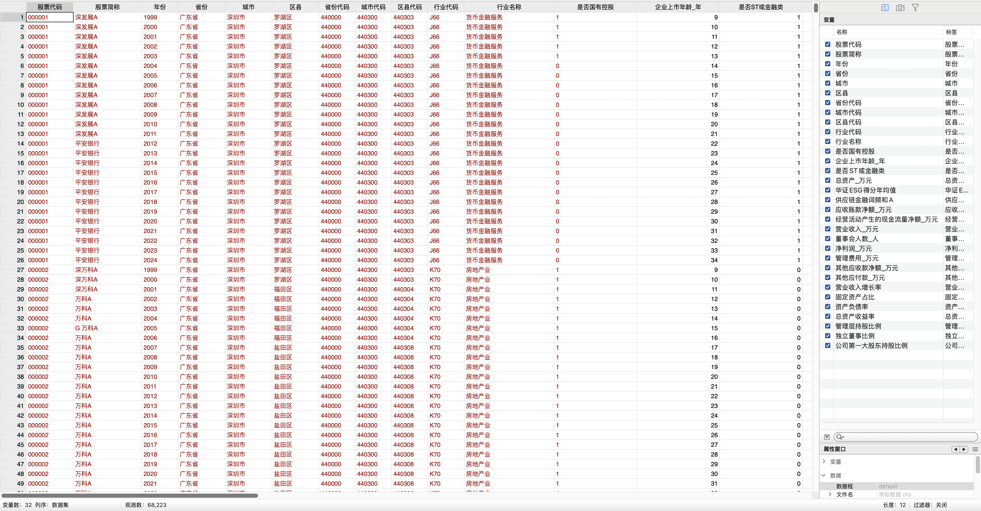Click the 行业名称 column header
The image size is (981, 511).
pos(509,7)
